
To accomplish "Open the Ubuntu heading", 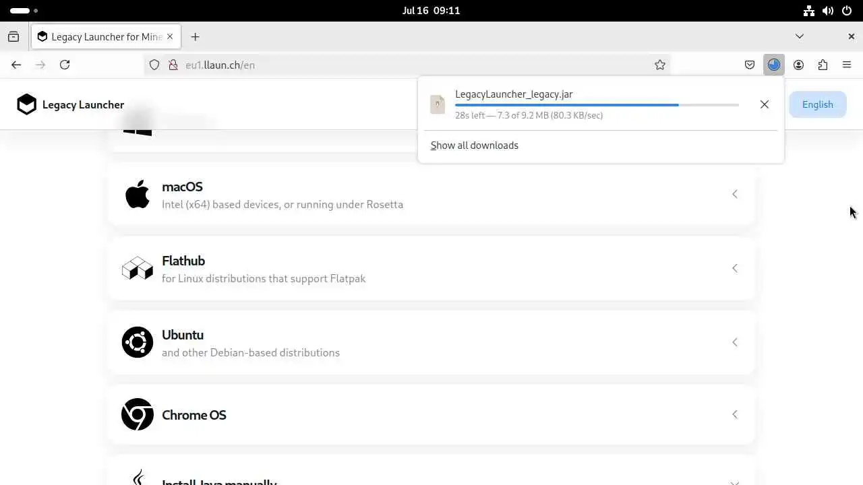I will tap(183, 335).
